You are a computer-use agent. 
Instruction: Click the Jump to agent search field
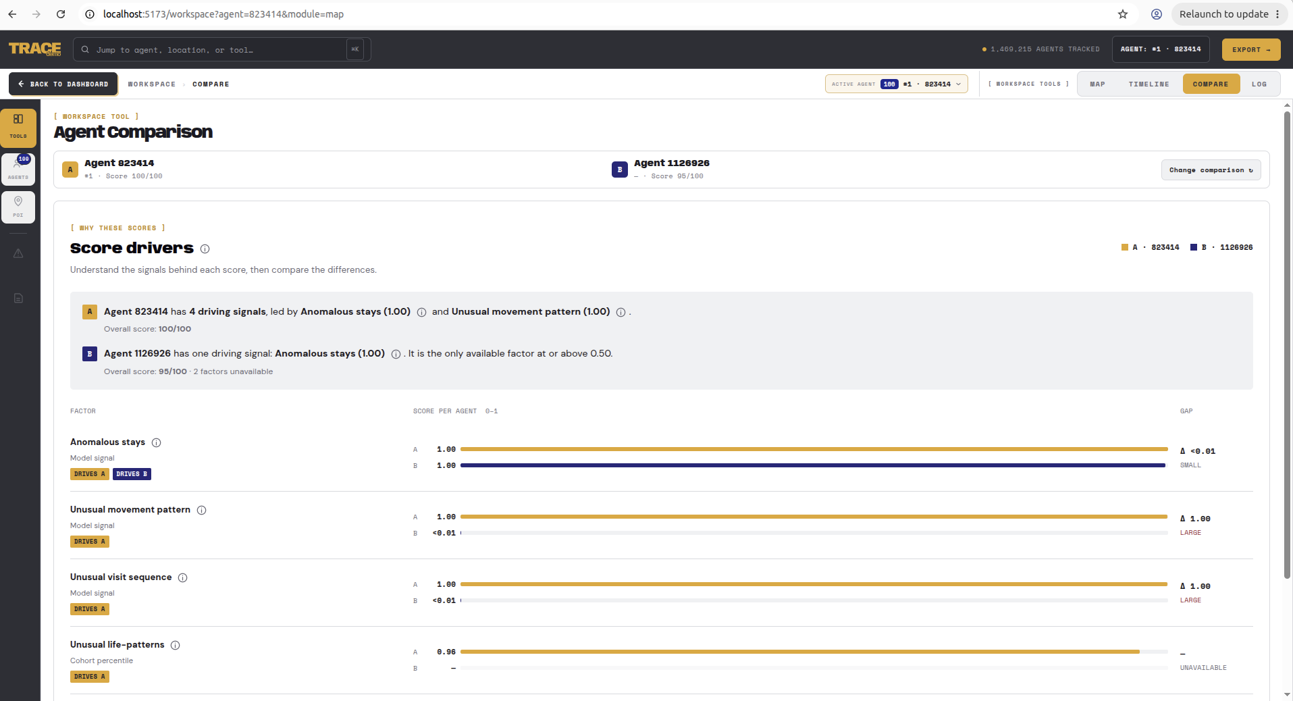coord(221,49)
